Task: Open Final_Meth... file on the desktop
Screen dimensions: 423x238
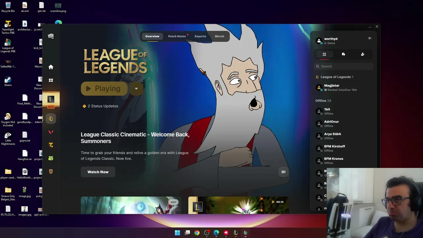Action: 25,100
